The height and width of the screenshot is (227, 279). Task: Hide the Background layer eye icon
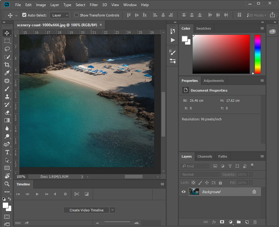pos(183,192)
